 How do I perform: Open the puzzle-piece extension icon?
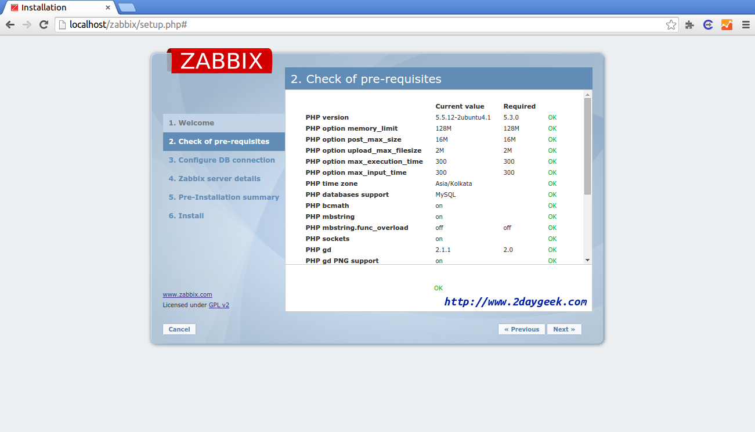click(x=689, y=24)
